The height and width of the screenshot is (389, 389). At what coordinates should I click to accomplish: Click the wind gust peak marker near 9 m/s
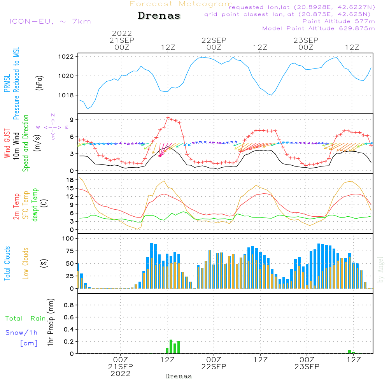click(168, 117)
